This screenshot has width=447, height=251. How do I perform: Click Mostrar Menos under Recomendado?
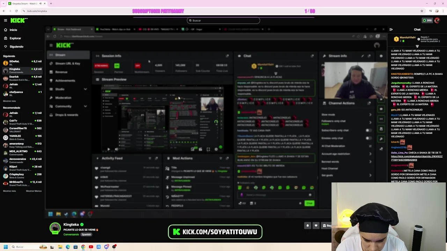[x=34, y=191]
